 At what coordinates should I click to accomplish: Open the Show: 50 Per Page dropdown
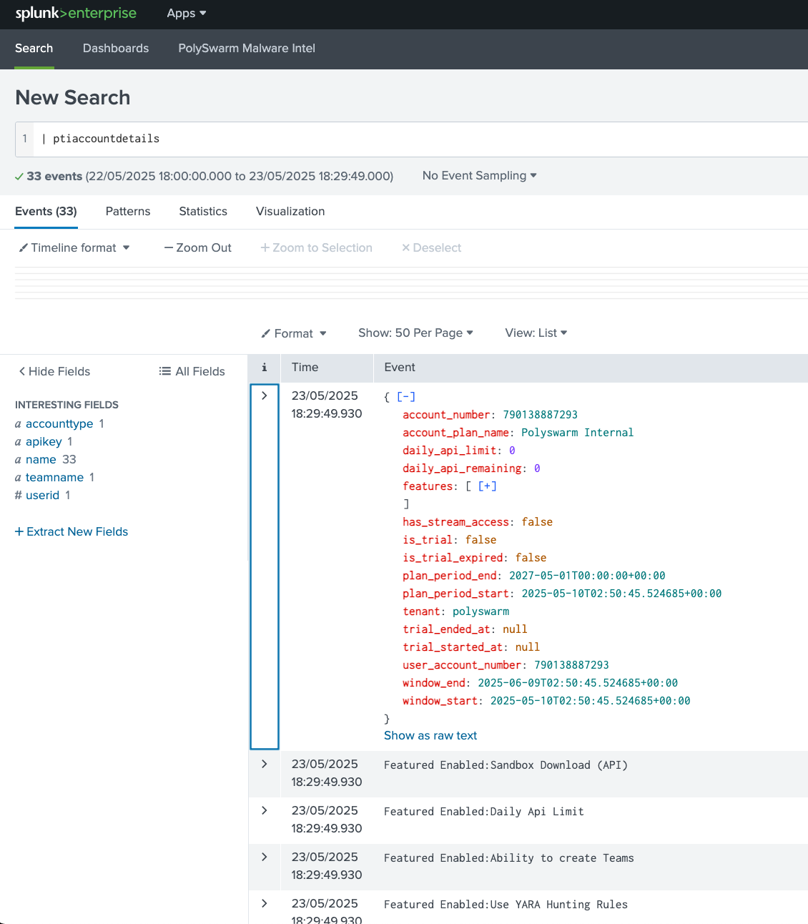[x=415, y=333]
